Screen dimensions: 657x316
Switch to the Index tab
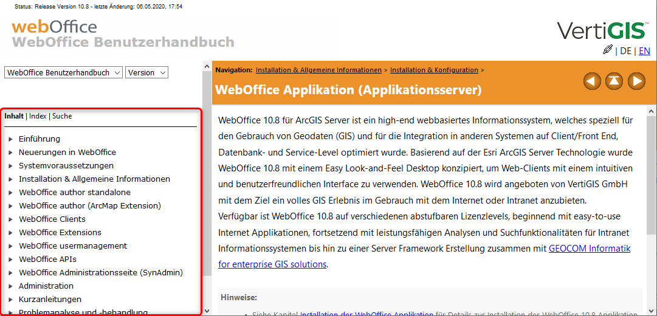coord(38,116)
